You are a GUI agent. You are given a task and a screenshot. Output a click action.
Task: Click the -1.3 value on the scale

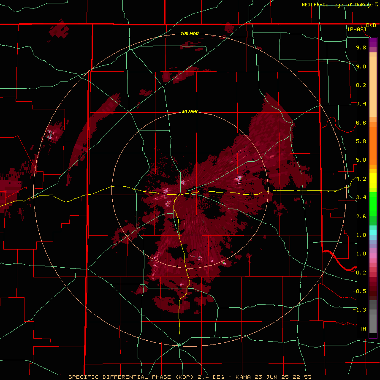[x=359, y=310]
